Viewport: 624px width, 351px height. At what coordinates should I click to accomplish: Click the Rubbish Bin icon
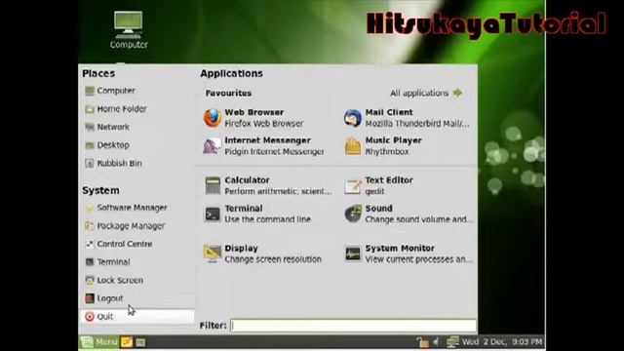click(x=90, y=163)
